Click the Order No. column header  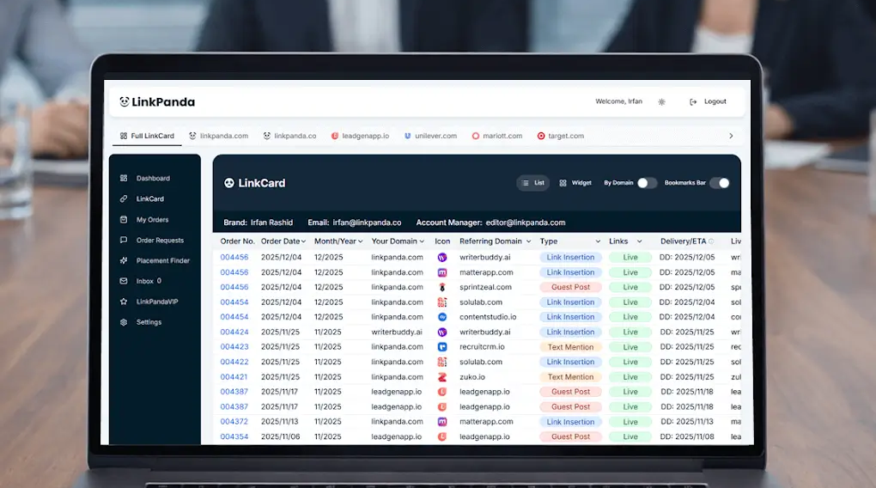(237, 241)
